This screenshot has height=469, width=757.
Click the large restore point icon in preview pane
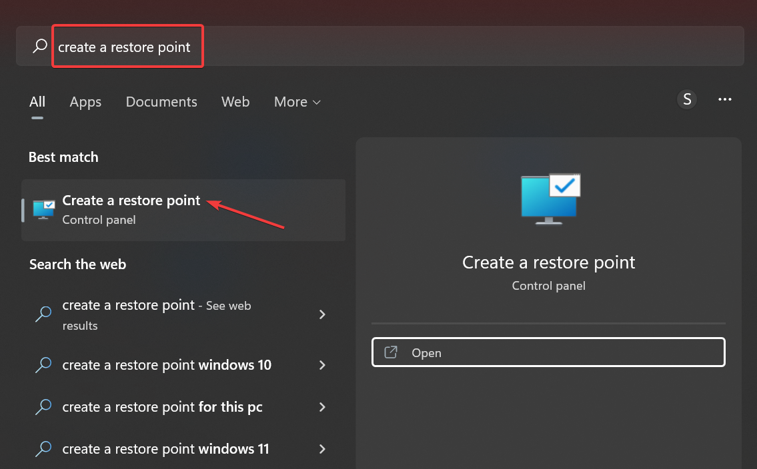pos(549,198)
